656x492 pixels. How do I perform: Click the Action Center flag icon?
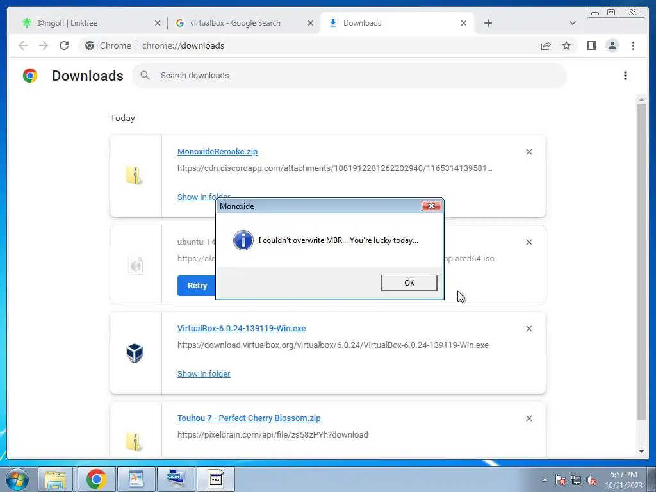[560, 480]
